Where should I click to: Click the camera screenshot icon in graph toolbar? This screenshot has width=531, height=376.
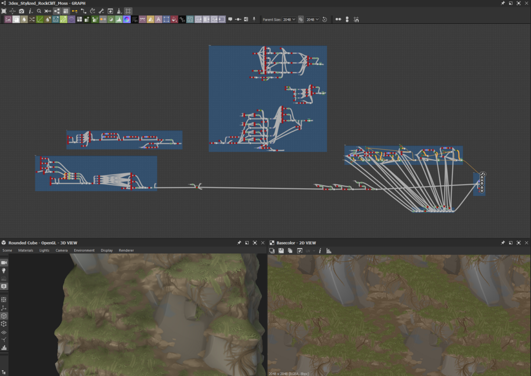[x=21, y=11]
